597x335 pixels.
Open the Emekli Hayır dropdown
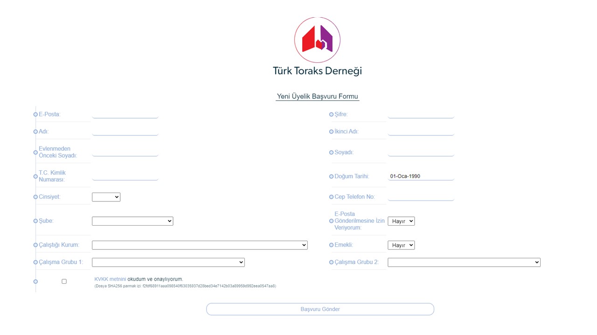(x=401, y=245)
